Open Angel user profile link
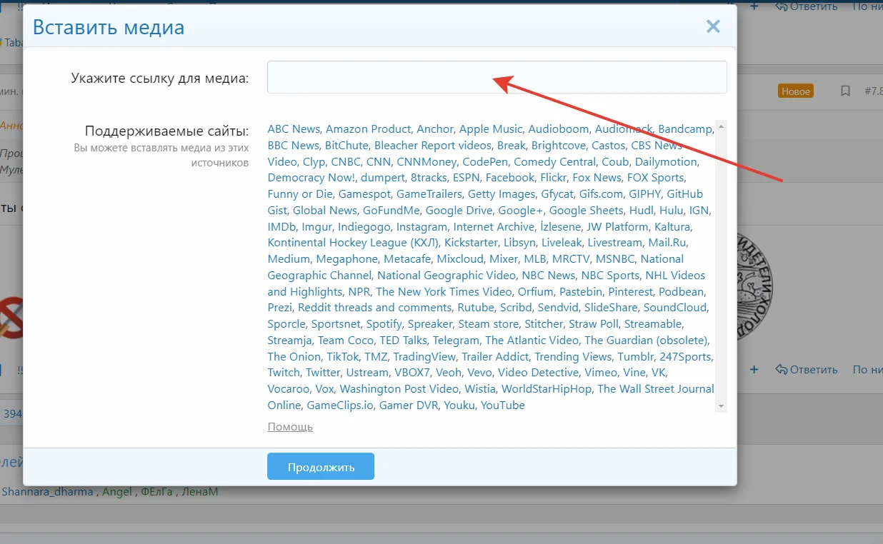 116,491
